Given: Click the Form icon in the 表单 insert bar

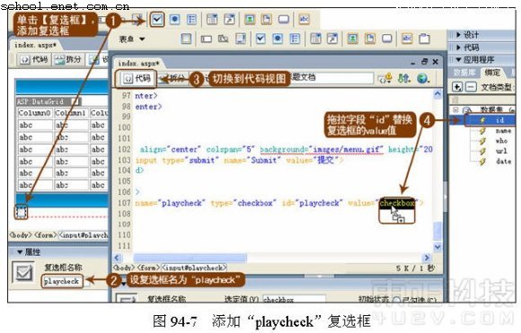Looking at the screenshot, I should [x=187, y=39].
